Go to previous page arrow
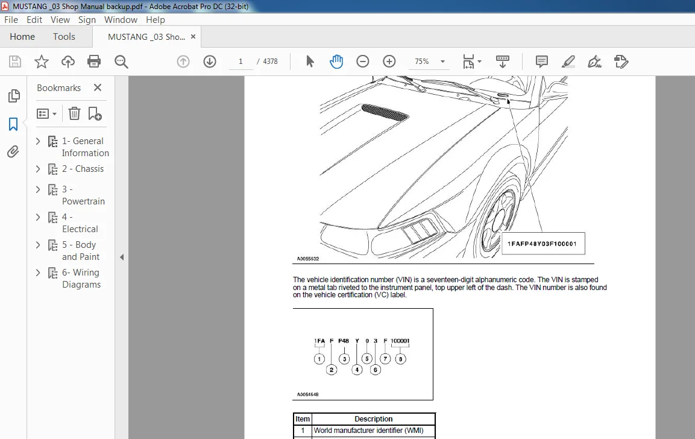 [x=183, y=61]
